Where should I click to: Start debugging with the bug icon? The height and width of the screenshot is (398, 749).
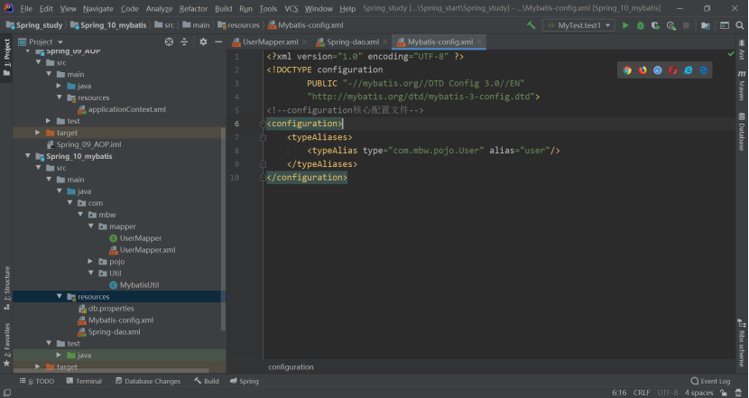(x=640, y=25)
